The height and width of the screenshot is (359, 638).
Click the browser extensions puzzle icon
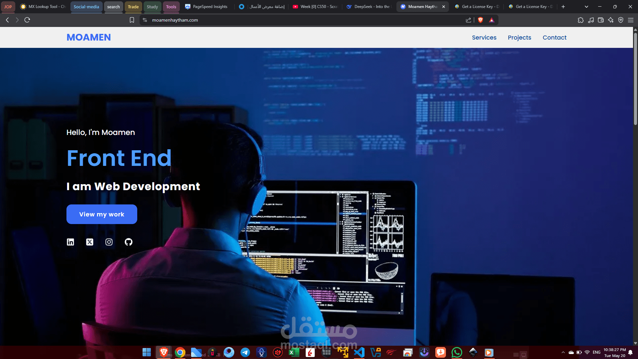[581, 20]
